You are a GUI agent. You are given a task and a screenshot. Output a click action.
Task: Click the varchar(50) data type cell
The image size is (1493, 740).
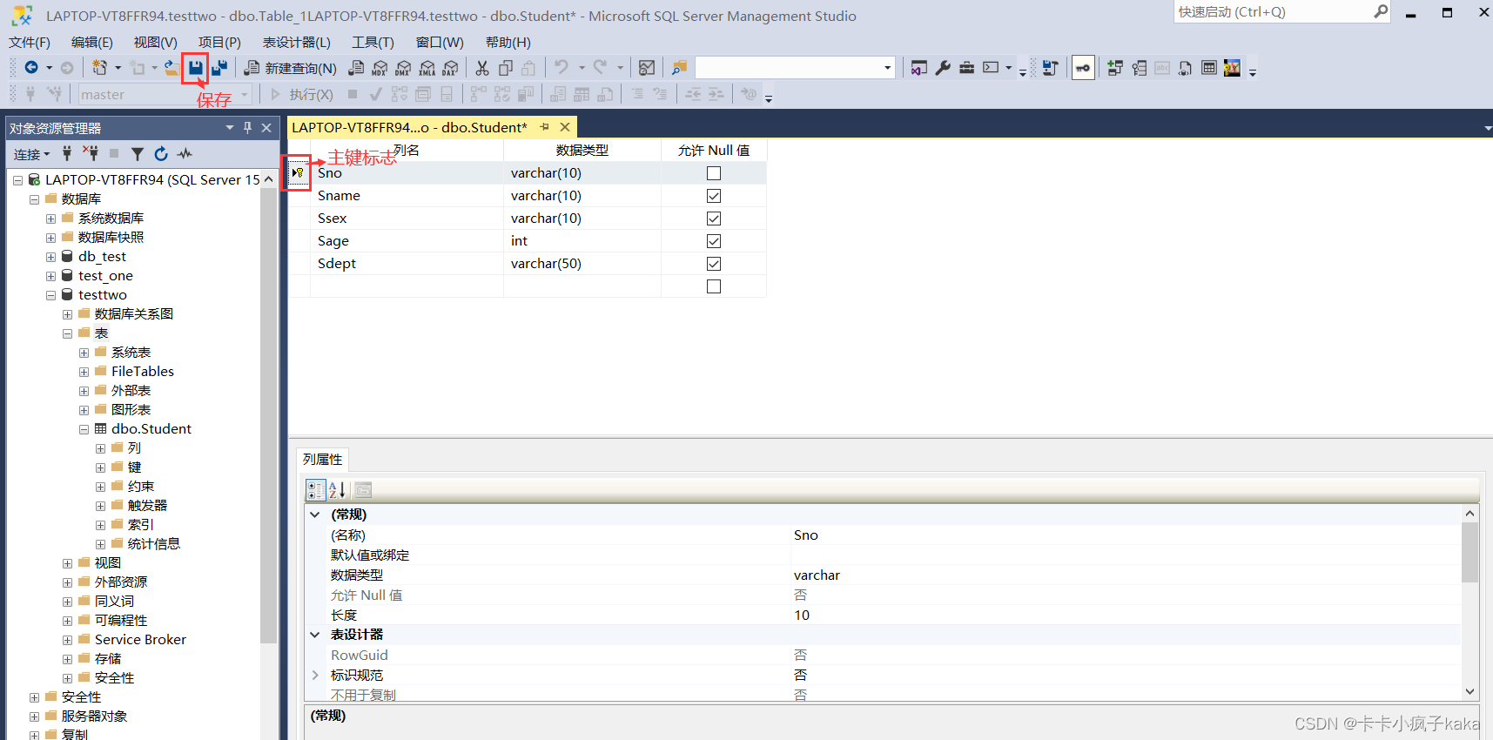pos(582,264)
